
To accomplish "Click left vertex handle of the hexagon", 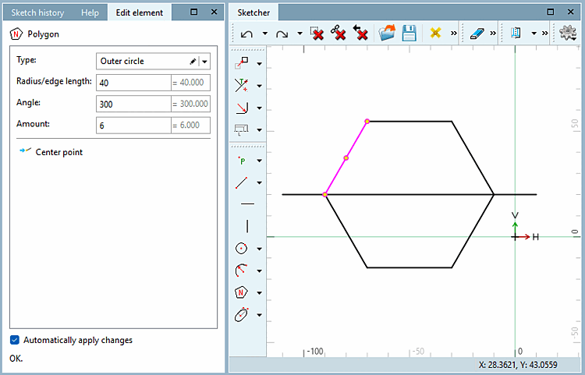I will coord(325,195).
